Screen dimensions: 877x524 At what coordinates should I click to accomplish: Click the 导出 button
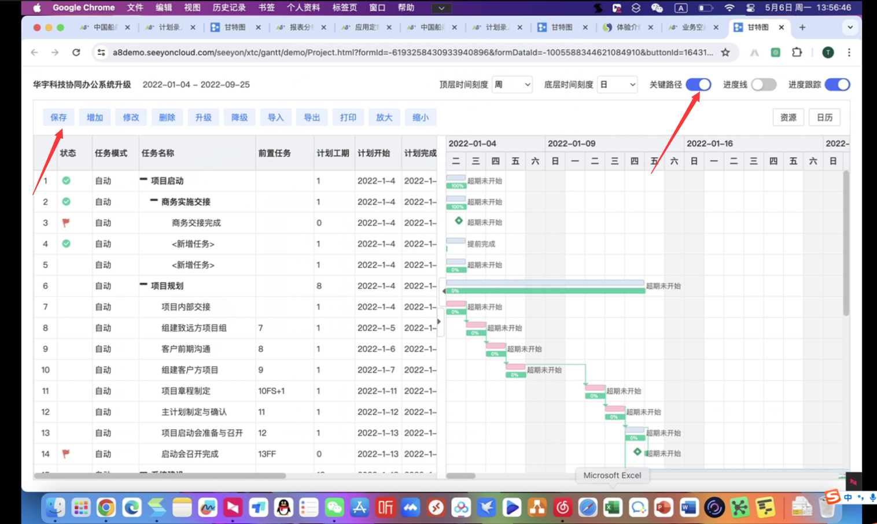pyautogui.click(x=312, y=117)
